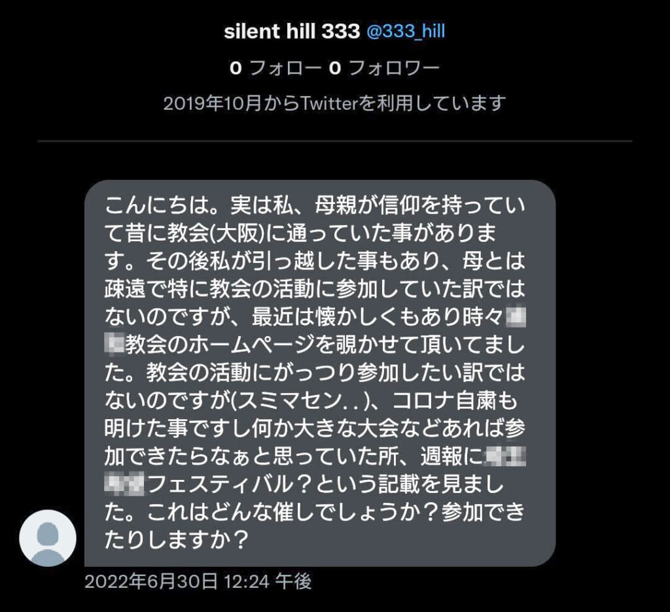
Task: Click the blurred mosaic after 週報に
Action: [506, 456]
